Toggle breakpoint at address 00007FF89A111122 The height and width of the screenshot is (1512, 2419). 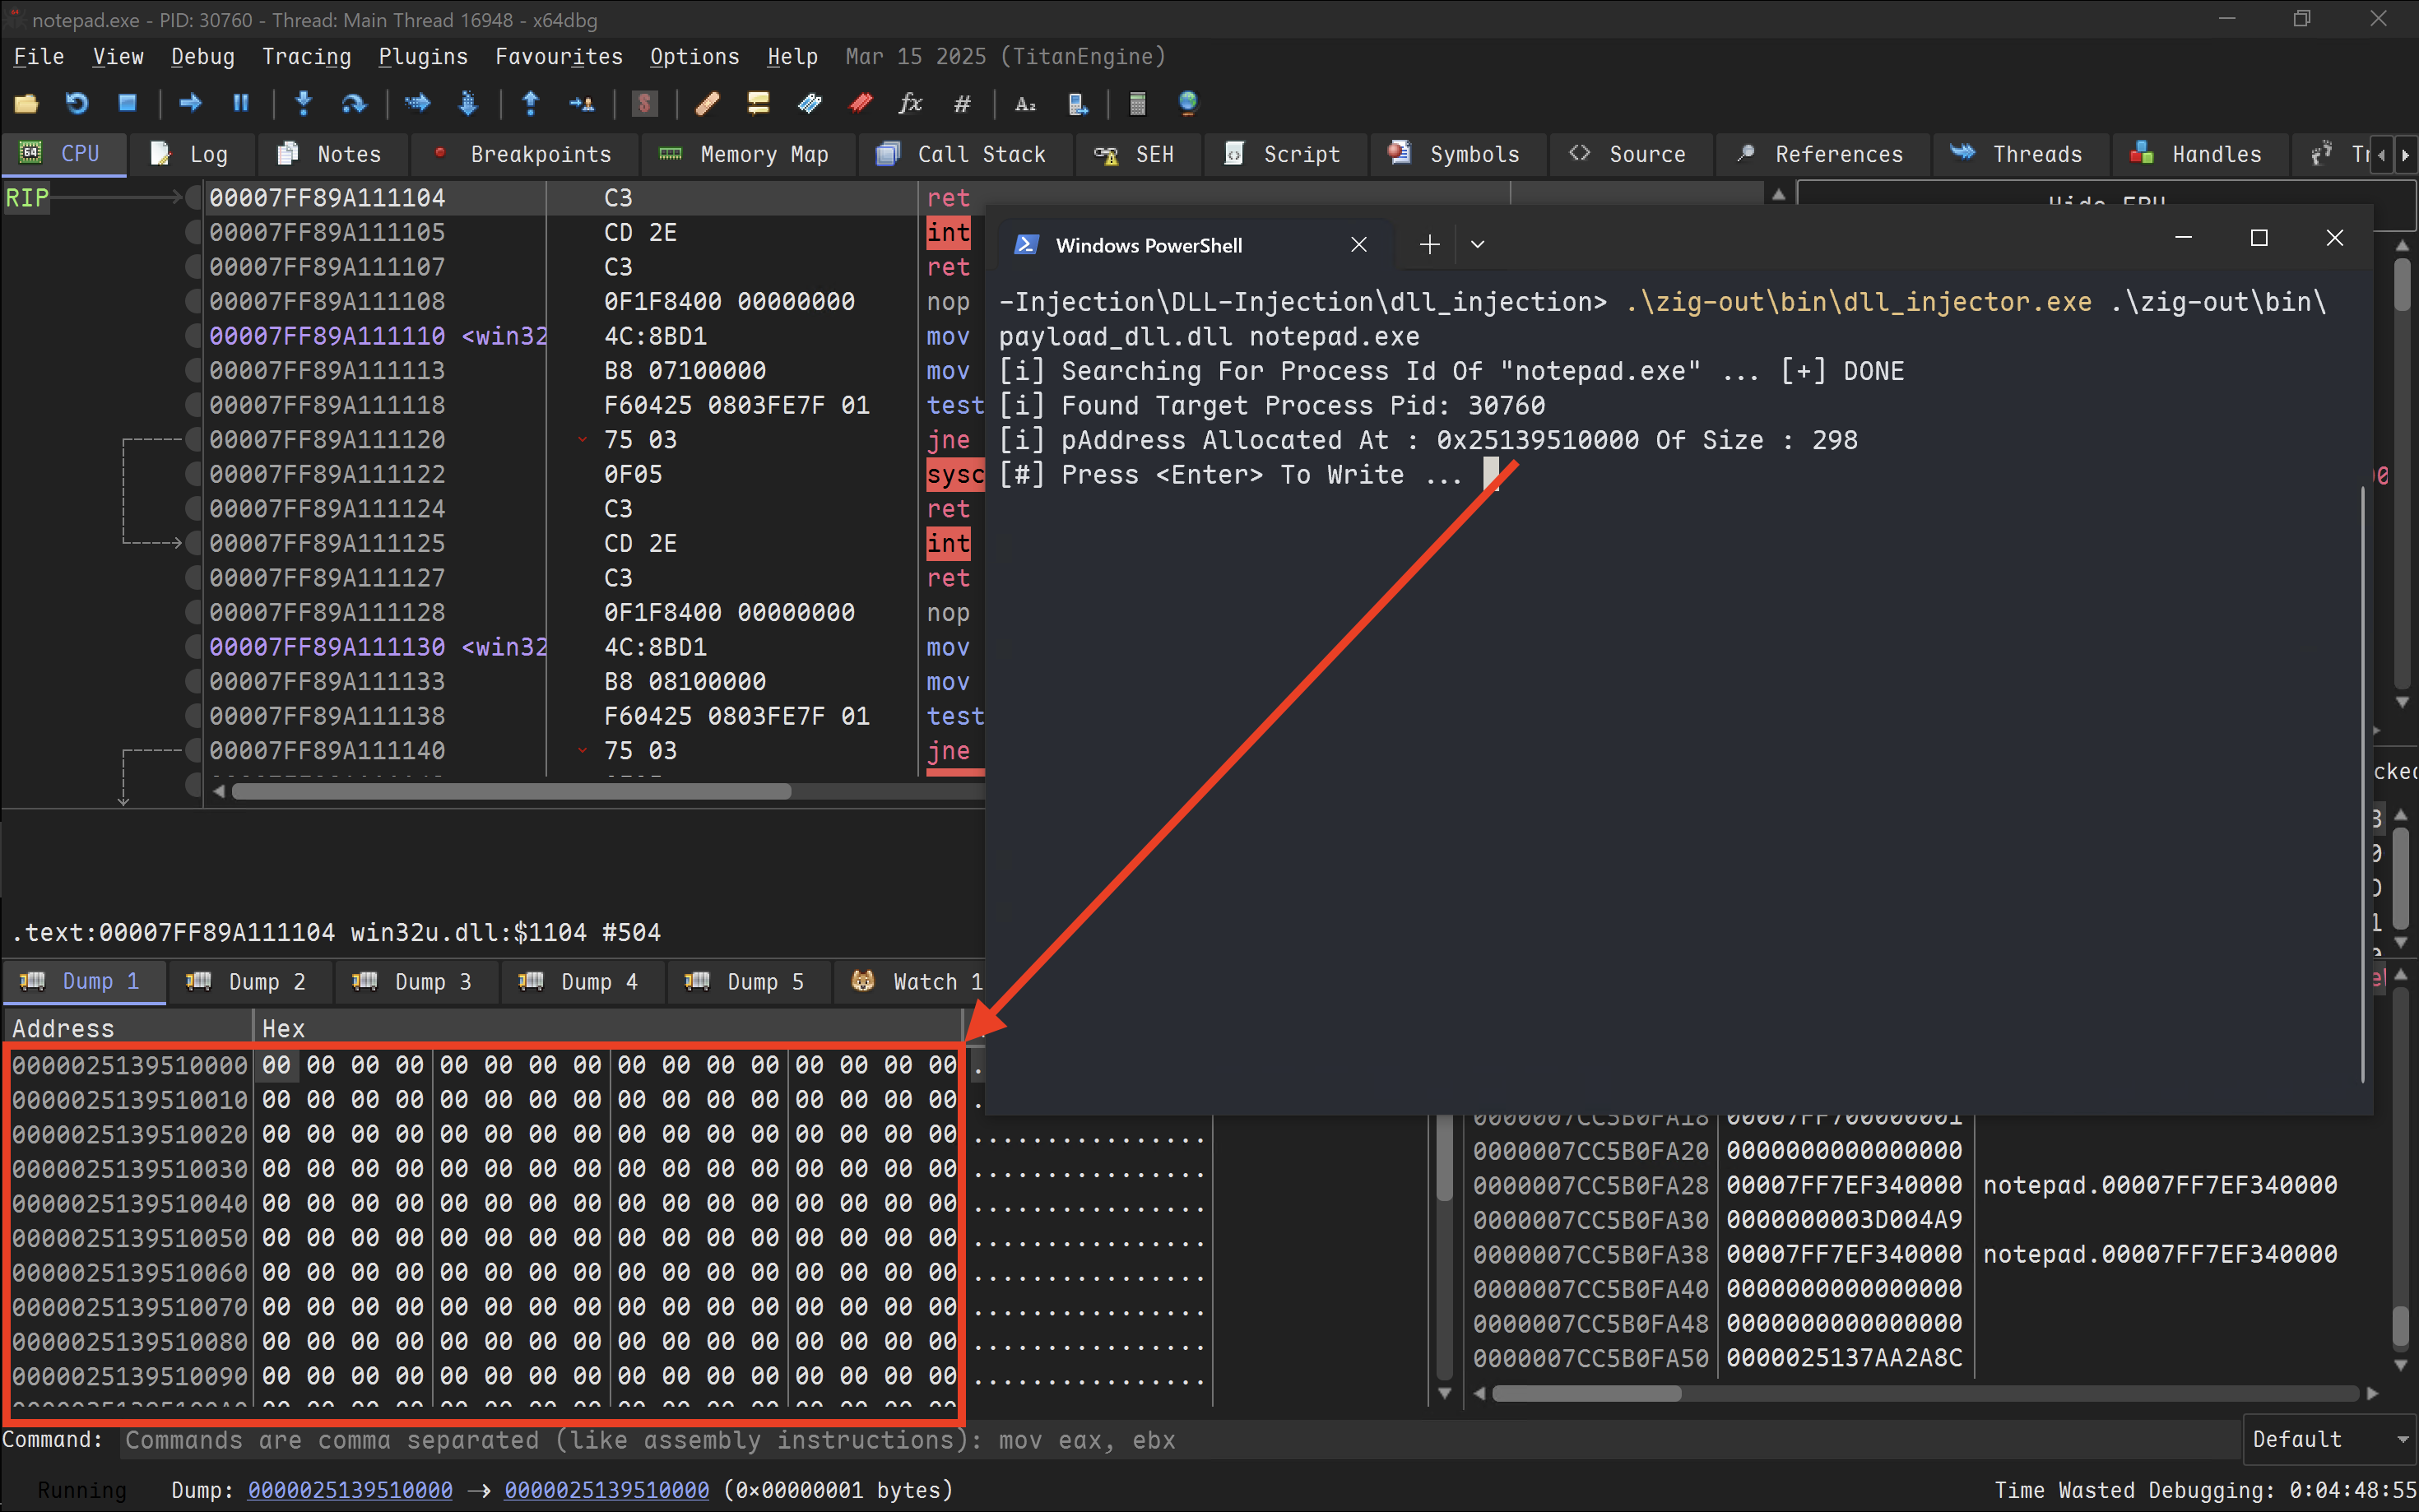pyautogui.click(x=193, y=474)
